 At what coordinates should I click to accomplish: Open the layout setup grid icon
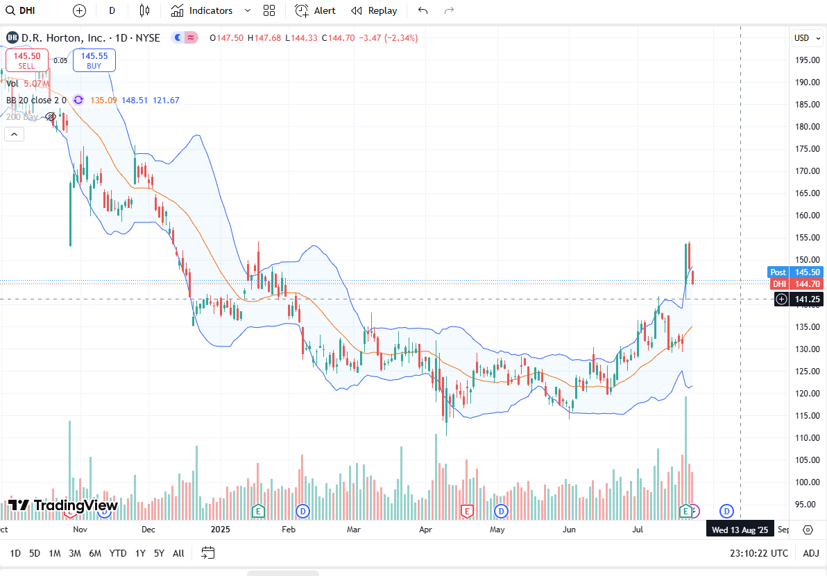click(x=269, y=10)
